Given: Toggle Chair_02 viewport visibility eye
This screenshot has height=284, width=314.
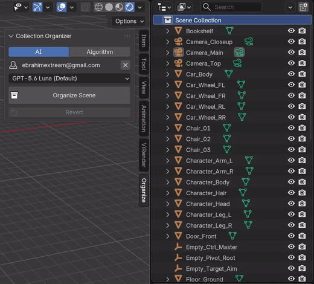Looking at the screenshot, I should coord(291,138).
